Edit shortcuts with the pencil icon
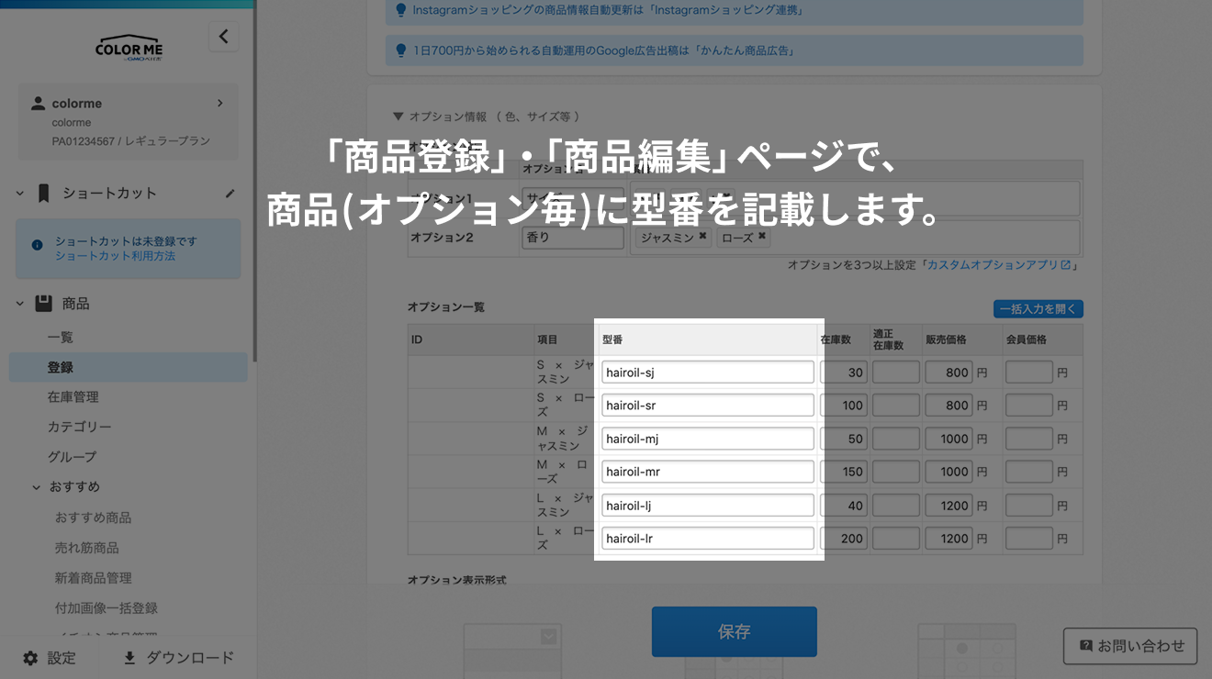The height and width of the screenshot is (679, 1212). coord(230,194)
